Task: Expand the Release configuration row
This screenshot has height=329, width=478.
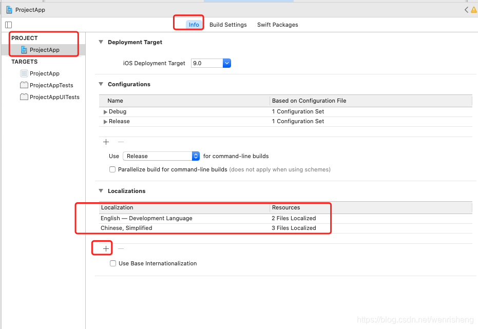Action: 105,122
